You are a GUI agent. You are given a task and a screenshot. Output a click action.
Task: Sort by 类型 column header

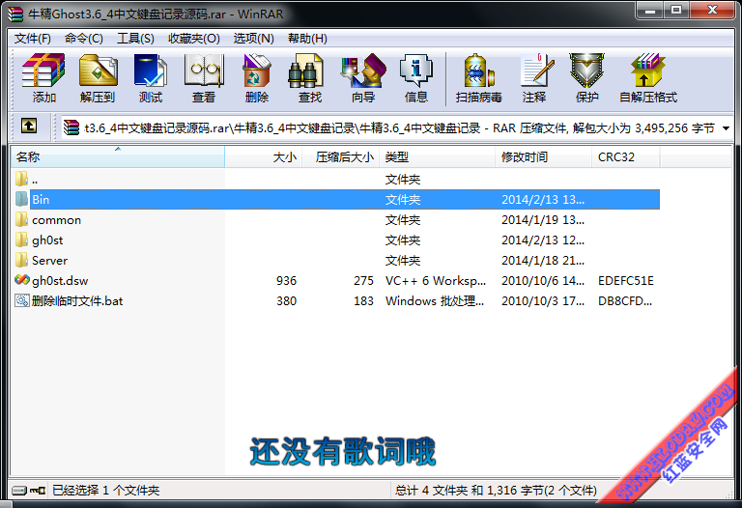(x=438, y=156)
